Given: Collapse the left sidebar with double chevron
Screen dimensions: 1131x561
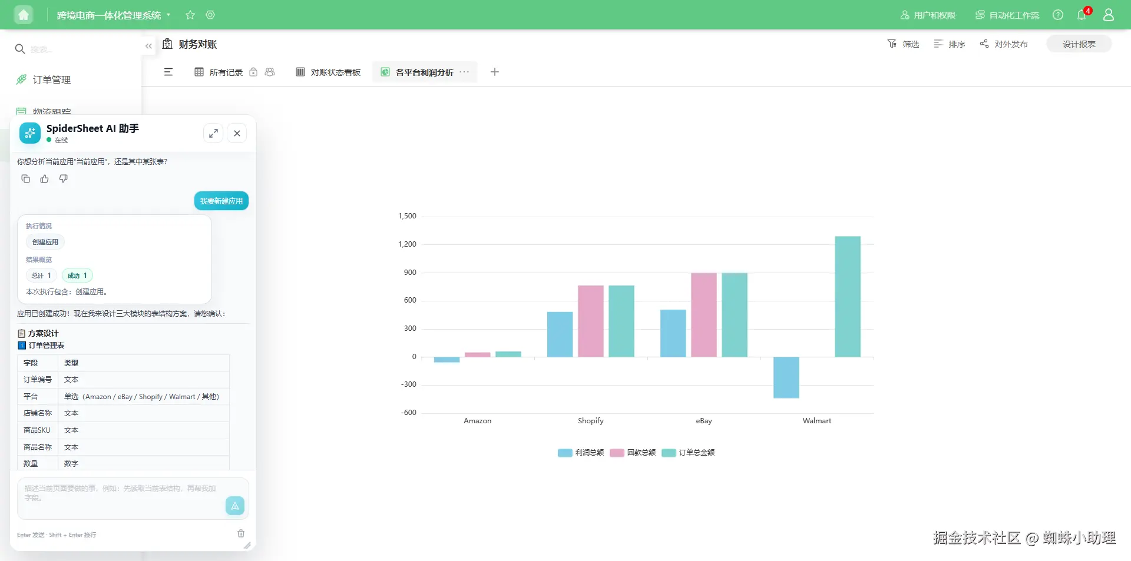Looking at the screenshot, I should (148, 46).
